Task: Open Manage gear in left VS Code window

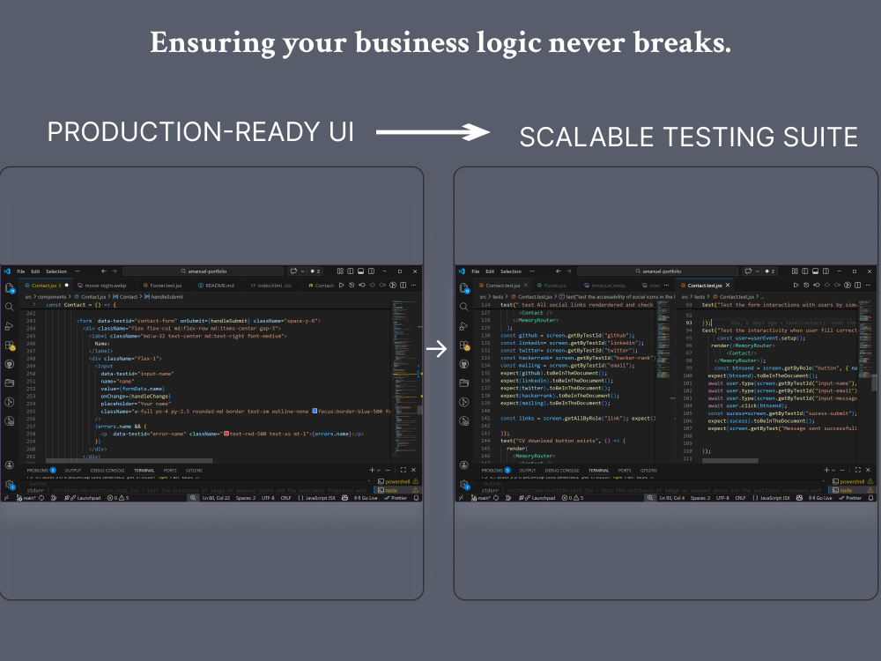Action: 10,485
